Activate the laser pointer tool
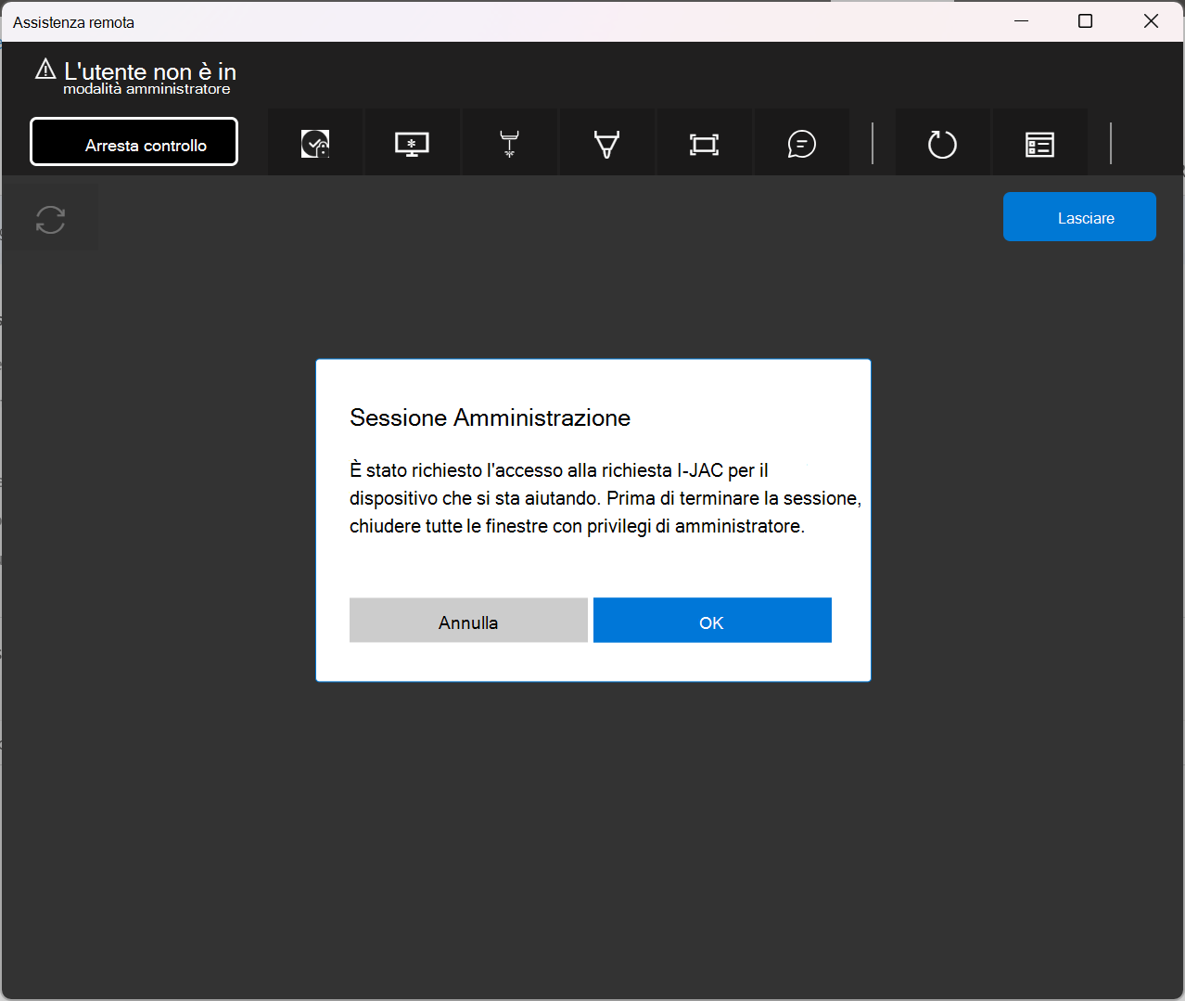This screenshot has width=1185, height=1001. click(509, 144)
